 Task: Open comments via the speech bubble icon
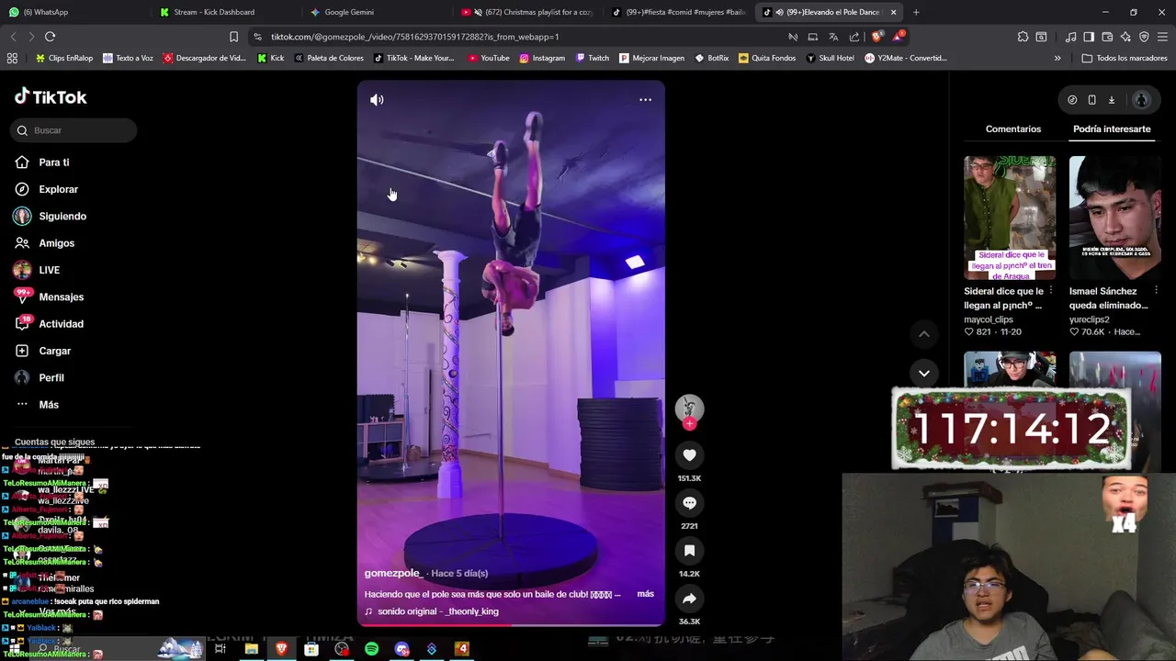(x=689, y=503)
